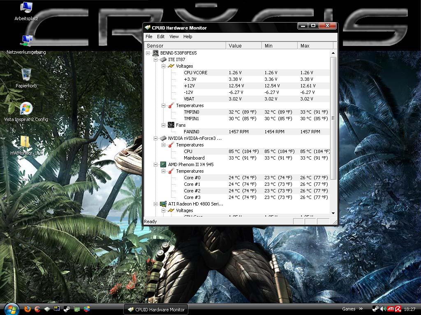The height and width of the screenshot is (315, 421).
Task: Launch Steam from quick launch
Action: [x=67, y=309]
